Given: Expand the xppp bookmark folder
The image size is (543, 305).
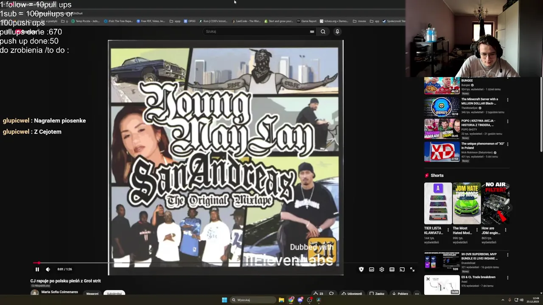Looking at the screenshot, I should (x=174, y=21).
